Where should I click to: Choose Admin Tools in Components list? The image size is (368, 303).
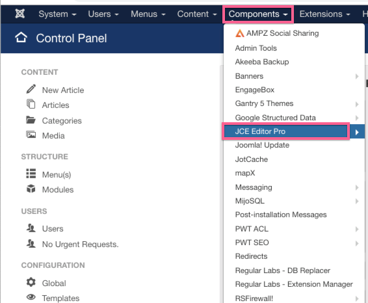click(256, 48)
